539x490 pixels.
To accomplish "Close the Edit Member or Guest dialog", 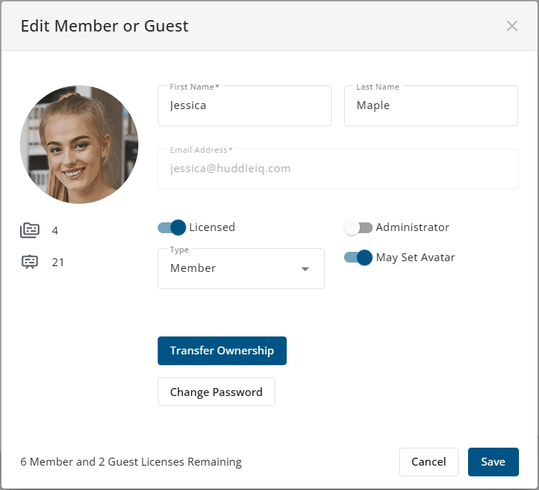I will click(x=512, y=26).
